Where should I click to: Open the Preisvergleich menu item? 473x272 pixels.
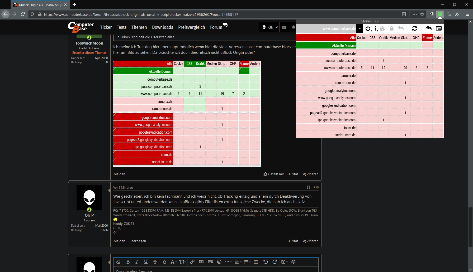pos(192,27)
